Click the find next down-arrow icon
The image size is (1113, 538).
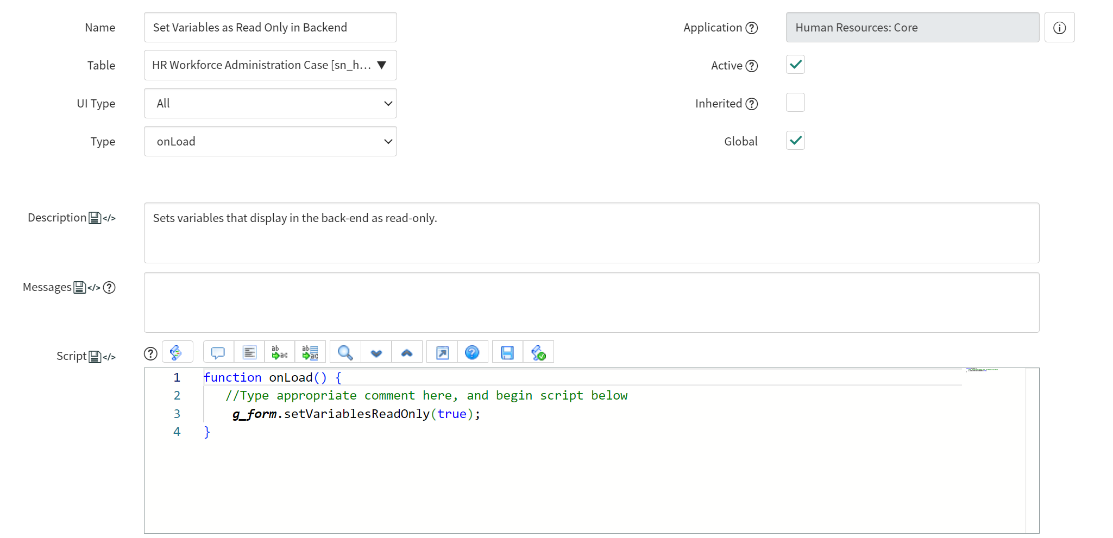[x=376, y=352]
